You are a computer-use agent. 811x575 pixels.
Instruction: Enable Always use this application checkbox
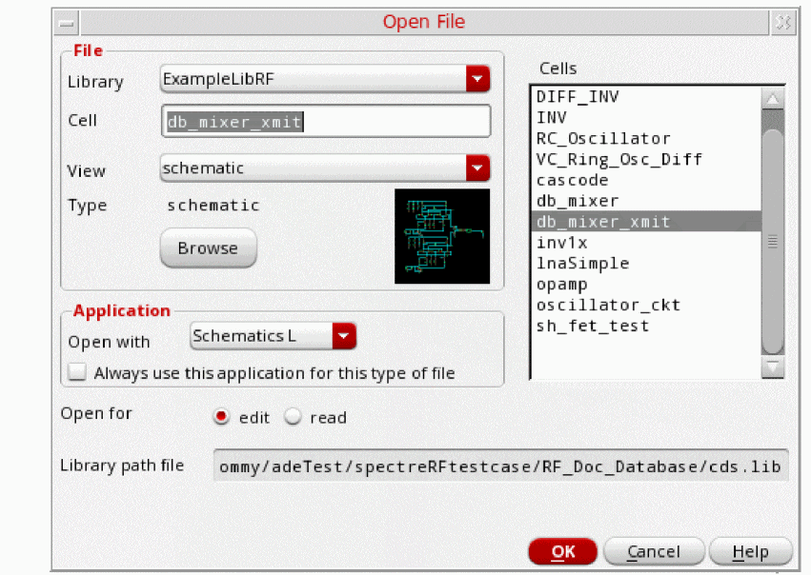pos(77,373)
